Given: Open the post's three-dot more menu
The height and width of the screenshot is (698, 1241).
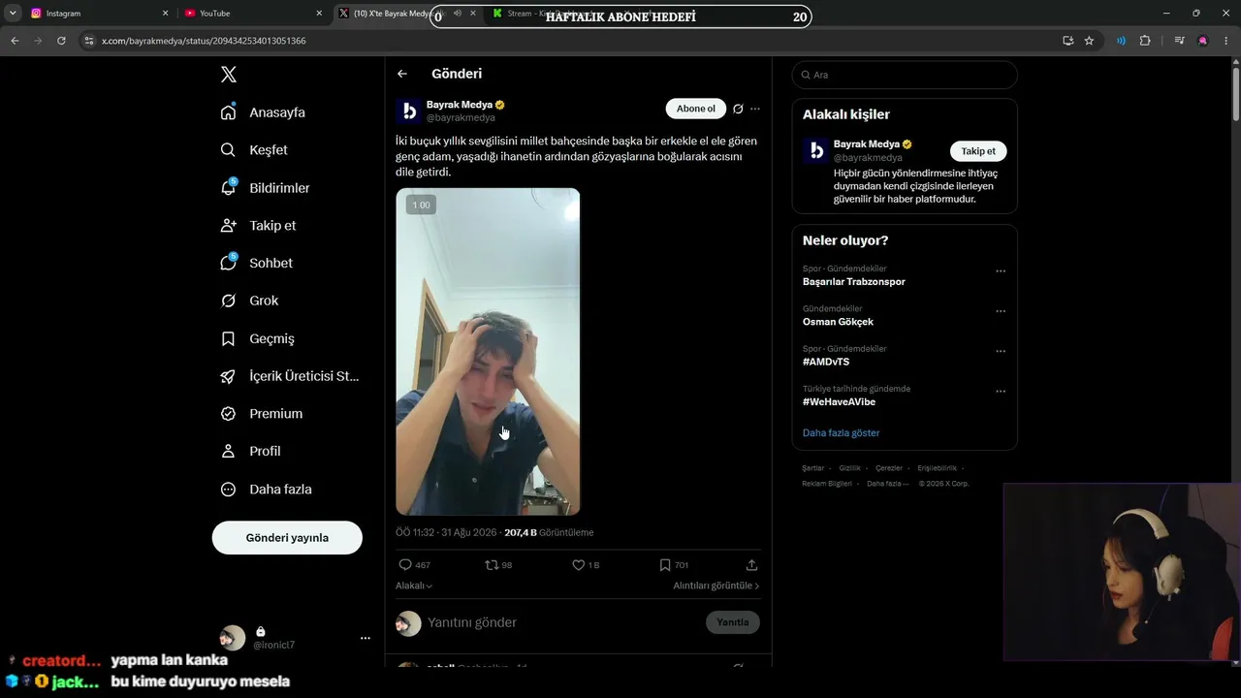Looking at the screenshot, I should (755, 109).
